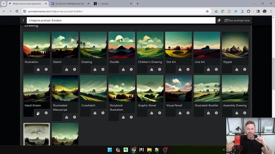Add the Stipple style with plus icon
This screenshot has width=275, height=154.
(244, 69)
